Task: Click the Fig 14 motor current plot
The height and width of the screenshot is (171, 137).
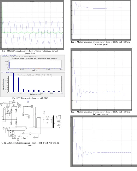Action: (x=102, y=80)
